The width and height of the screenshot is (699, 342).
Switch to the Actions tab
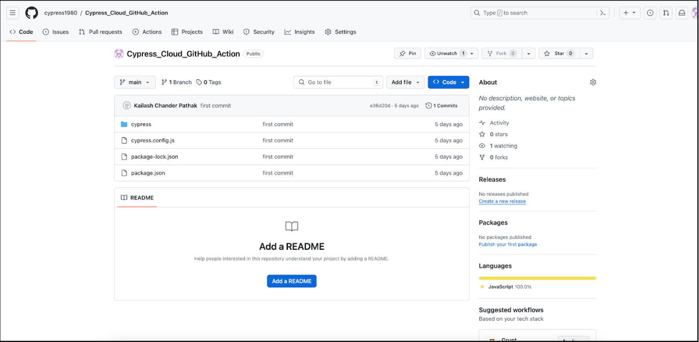tap(147, 32)
